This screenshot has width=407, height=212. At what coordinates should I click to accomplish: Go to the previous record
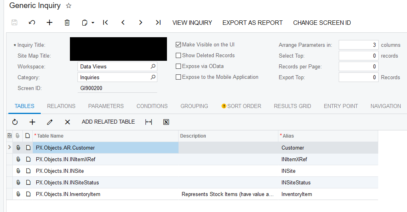coord(123,23)
